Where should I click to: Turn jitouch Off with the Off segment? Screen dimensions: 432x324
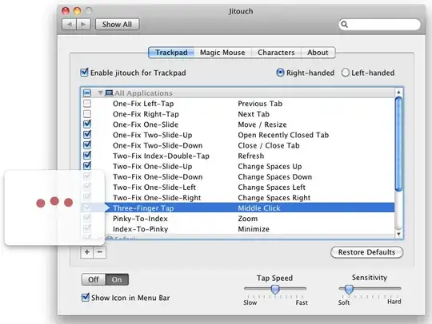coord(94,279)
